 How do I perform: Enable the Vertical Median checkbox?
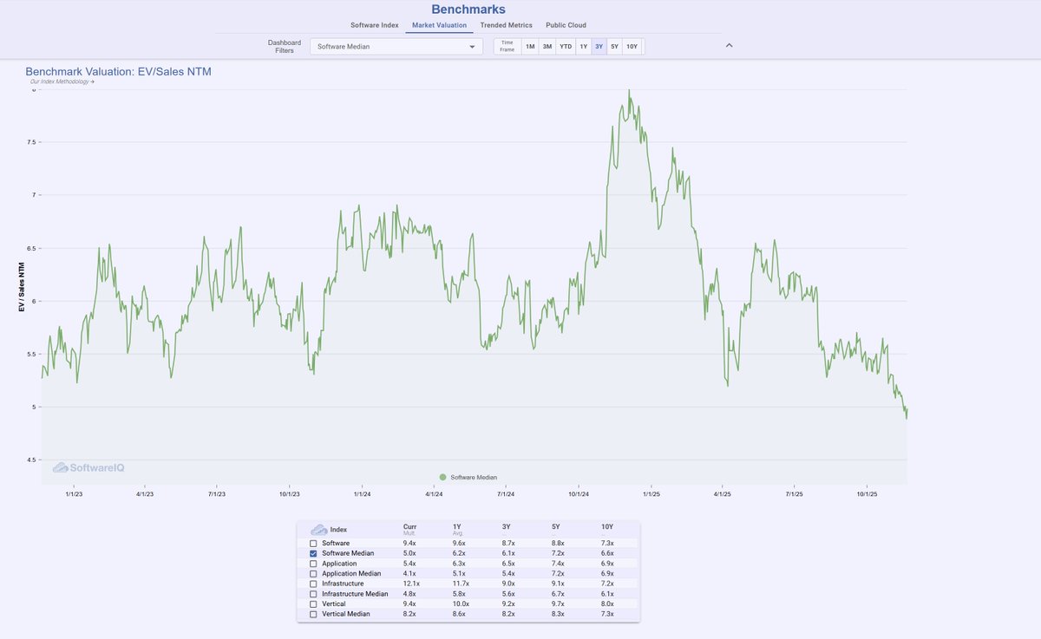312,614
